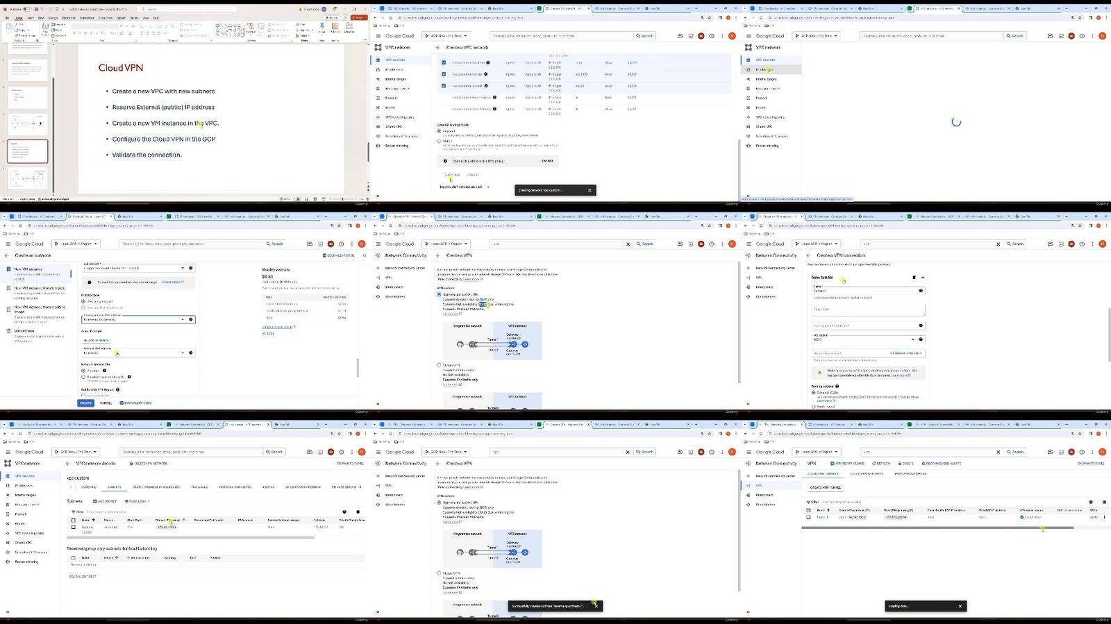Delete the New tunnel on the Create a VPN connection page
This screenshot has width=1111, height=624.
coord(914,278)
